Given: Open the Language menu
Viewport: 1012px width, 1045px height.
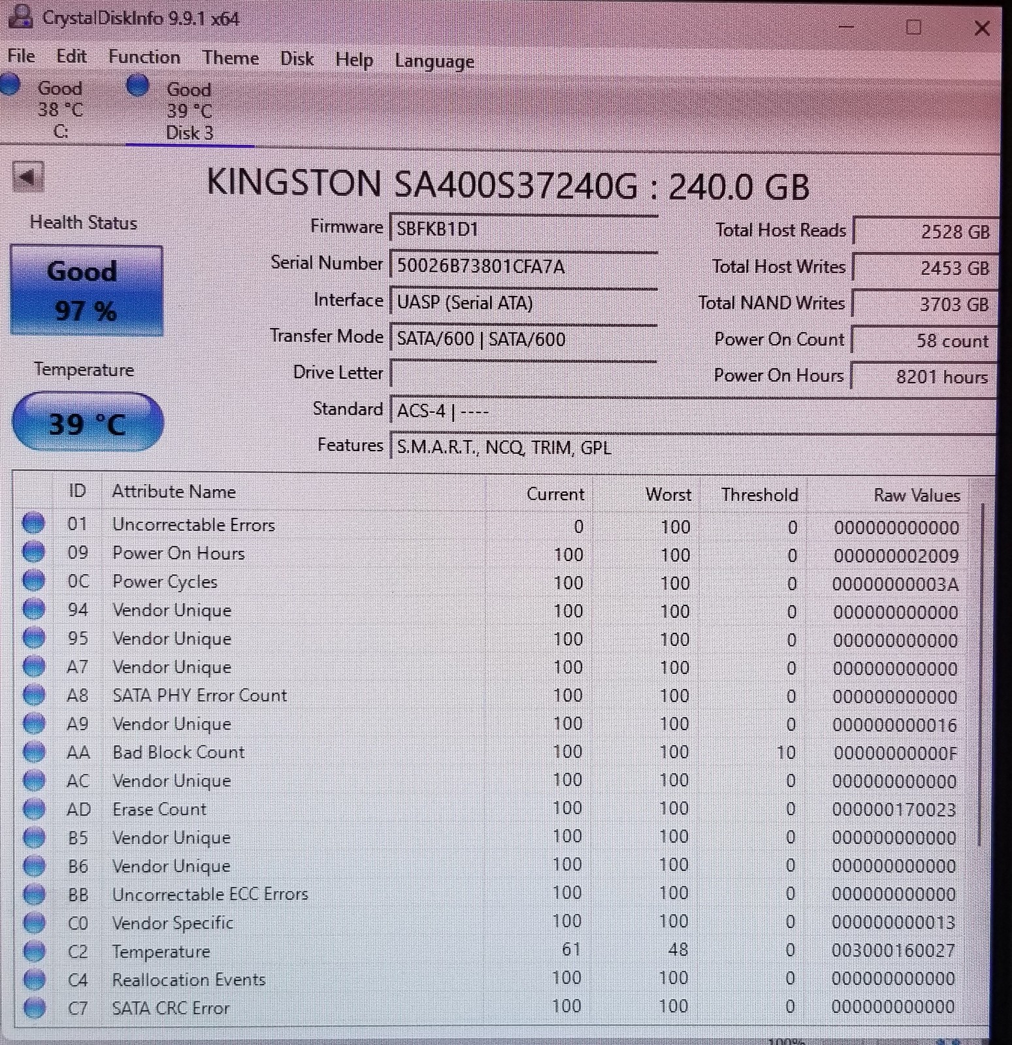Looking at the screenshot, I should [434, 61].
